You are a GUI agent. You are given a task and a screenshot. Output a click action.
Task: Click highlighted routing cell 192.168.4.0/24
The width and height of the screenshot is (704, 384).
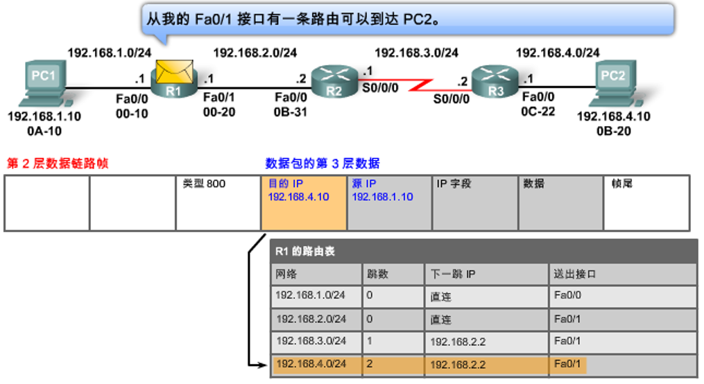click(316, 365)
